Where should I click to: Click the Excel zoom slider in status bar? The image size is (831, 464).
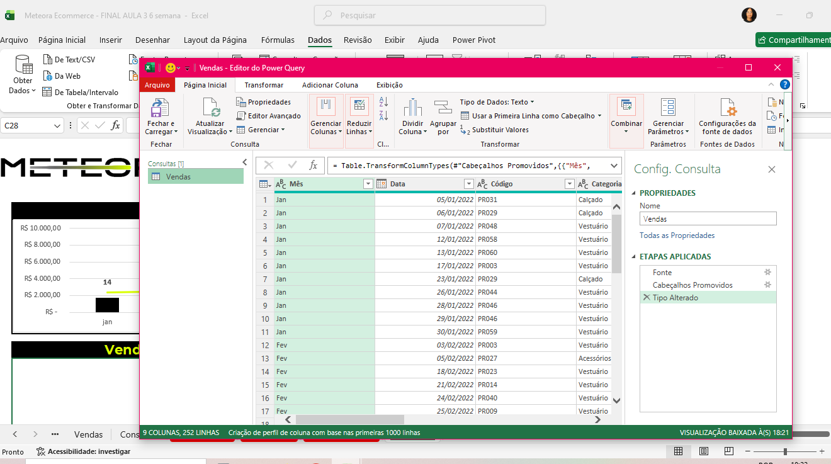tap(785, 451)
